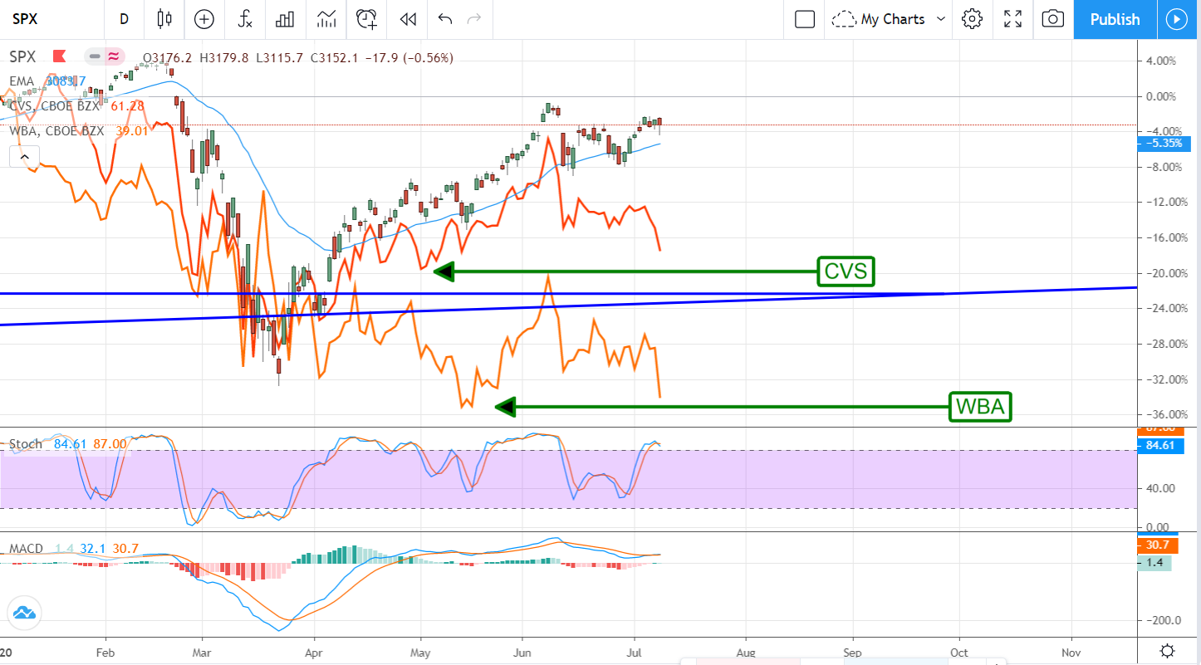Click the TradingView logo icon at bottom left
This screenshot has height=665, width=1201.
23,613
